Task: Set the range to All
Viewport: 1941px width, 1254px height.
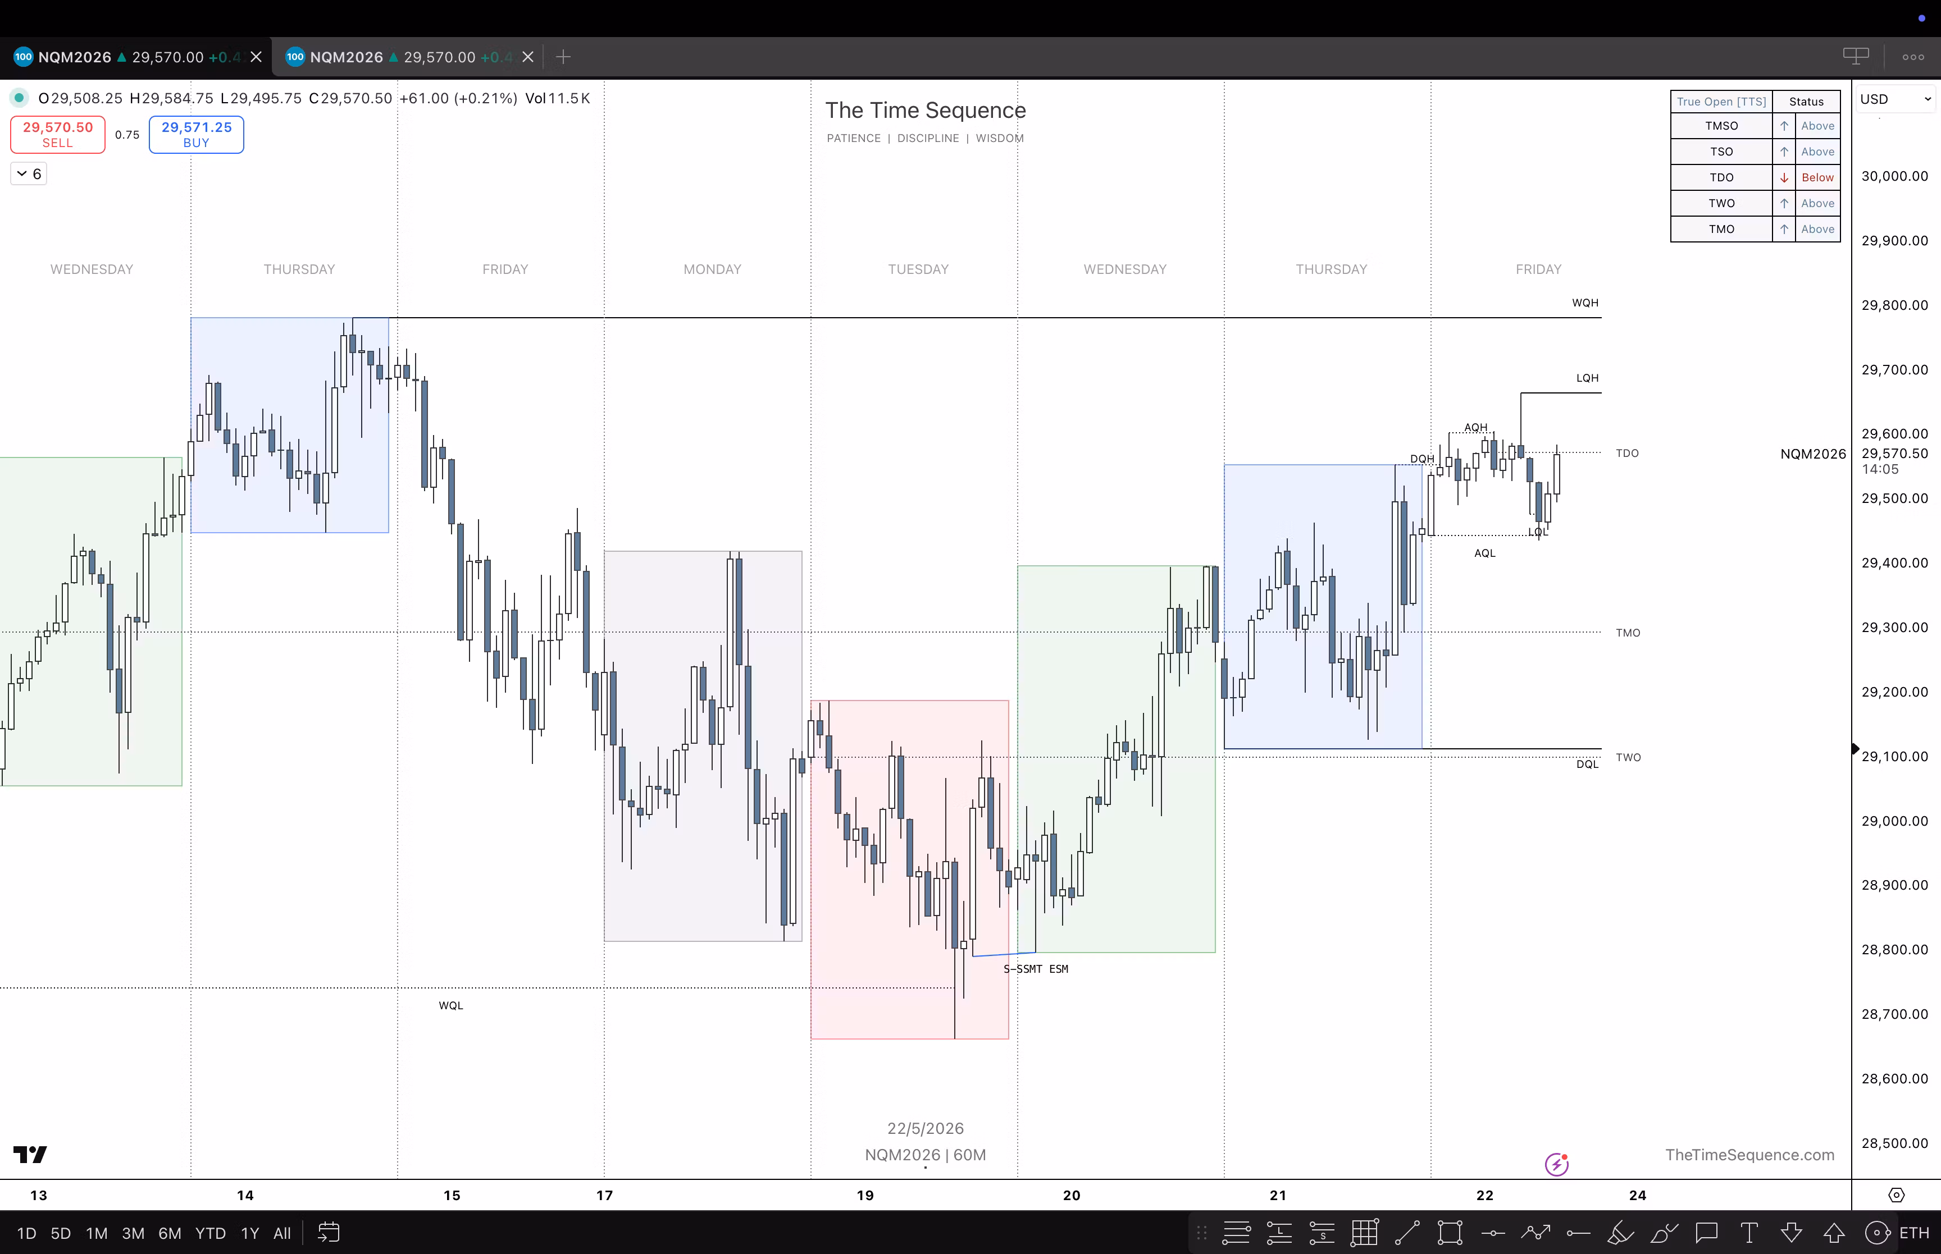Action: pos(282,1233)
